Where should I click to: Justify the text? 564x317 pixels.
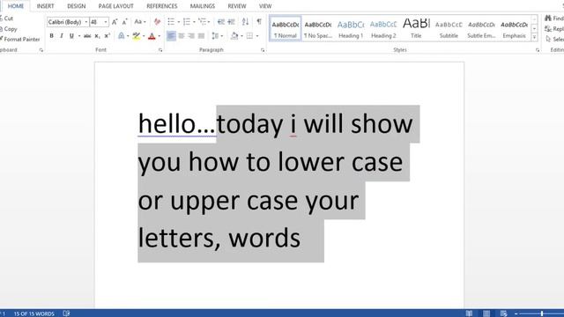point(202,36)
